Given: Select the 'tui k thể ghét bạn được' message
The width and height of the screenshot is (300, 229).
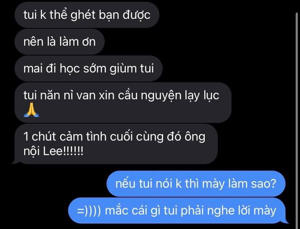Looking at the screenshot, I should [x=87, y=15].
